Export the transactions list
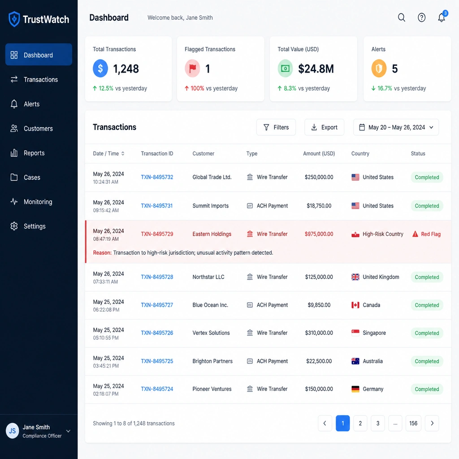Screen dimensions: 459x459 [x=324, y=127]
